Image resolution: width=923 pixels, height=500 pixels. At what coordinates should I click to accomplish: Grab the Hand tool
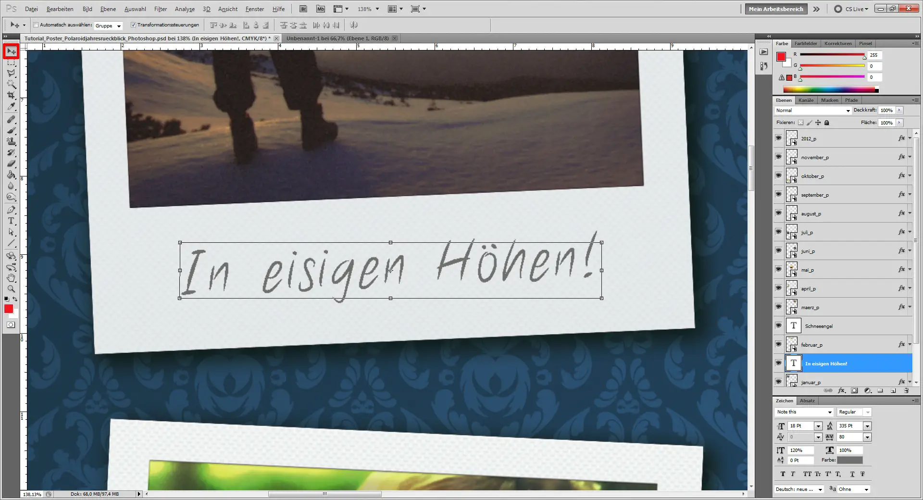(x=11, y=278)
